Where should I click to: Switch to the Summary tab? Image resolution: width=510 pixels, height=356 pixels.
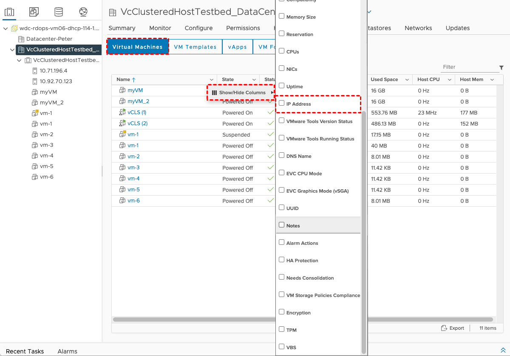tap(122, 28)
